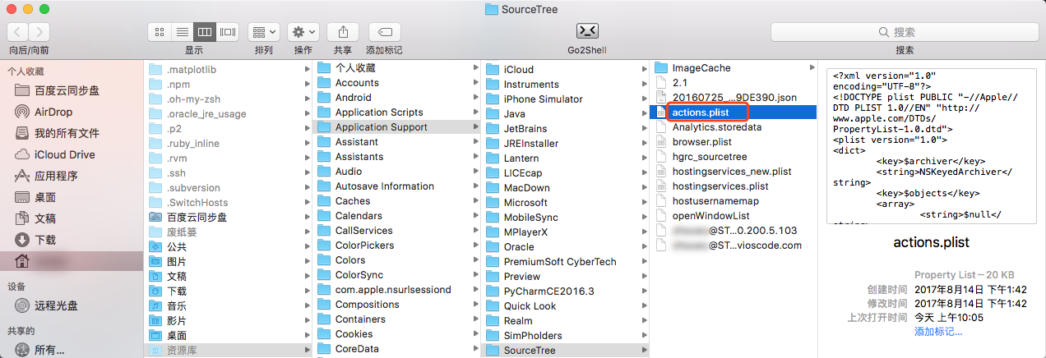
Task: Open the action gear menu
Action: pos(303,32)
